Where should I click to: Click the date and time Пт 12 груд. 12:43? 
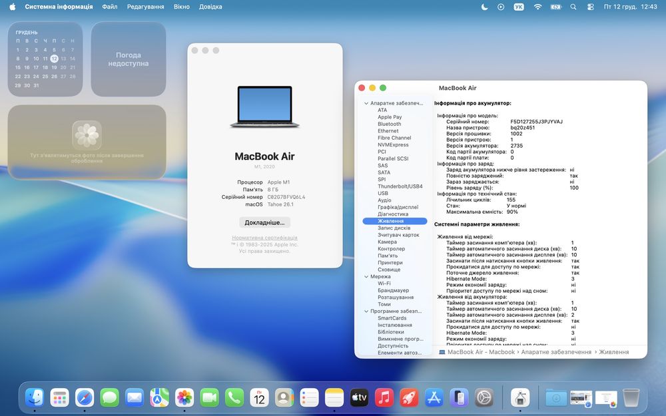630,7
